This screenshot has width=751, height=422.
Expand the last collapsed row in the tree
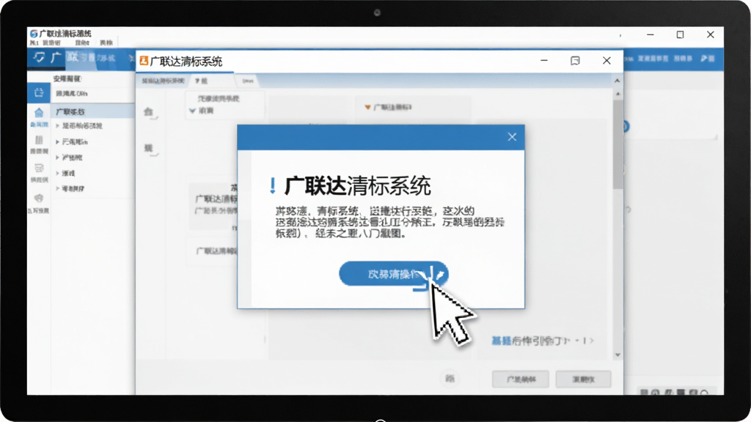point(57,188)
